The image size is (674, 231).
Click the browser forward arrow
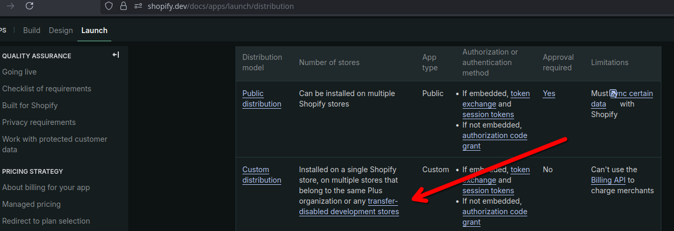tap(11, 6)
